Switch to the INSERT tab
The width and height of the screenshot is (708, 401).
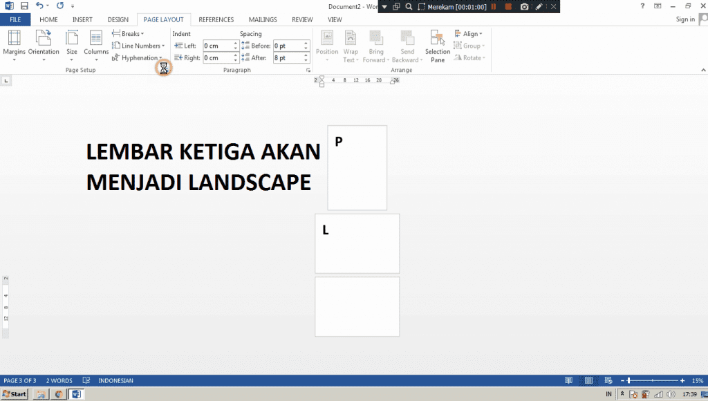coord(82,19)
